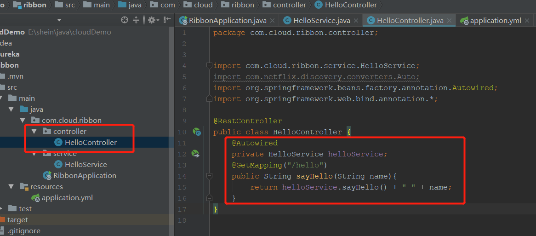Click the Spring icon on RibbonApplication.java tab

(183, 21)
